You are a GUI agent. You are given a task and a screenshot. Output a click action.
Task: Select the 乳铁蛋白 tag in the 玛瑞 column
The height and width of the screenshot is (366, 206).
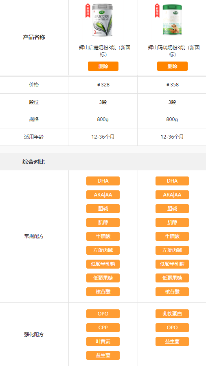pyautogui.click(x=172, y=314)
